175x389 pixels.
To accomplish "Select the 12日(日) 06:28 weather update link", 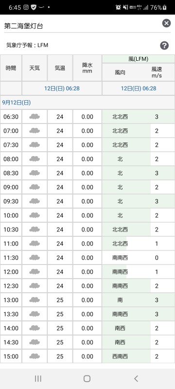I will pos(62,88).
